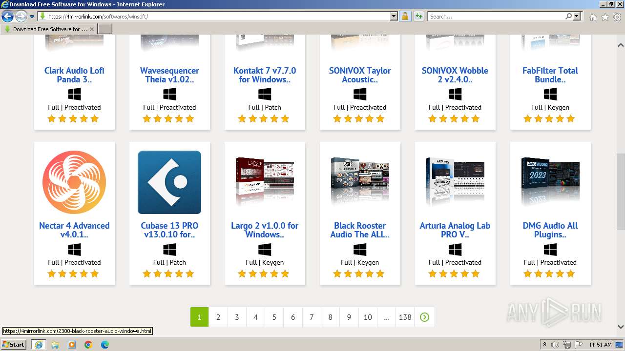
Task: Open SONiVOX Taylor Acoustic link
Action: (360, 75)
